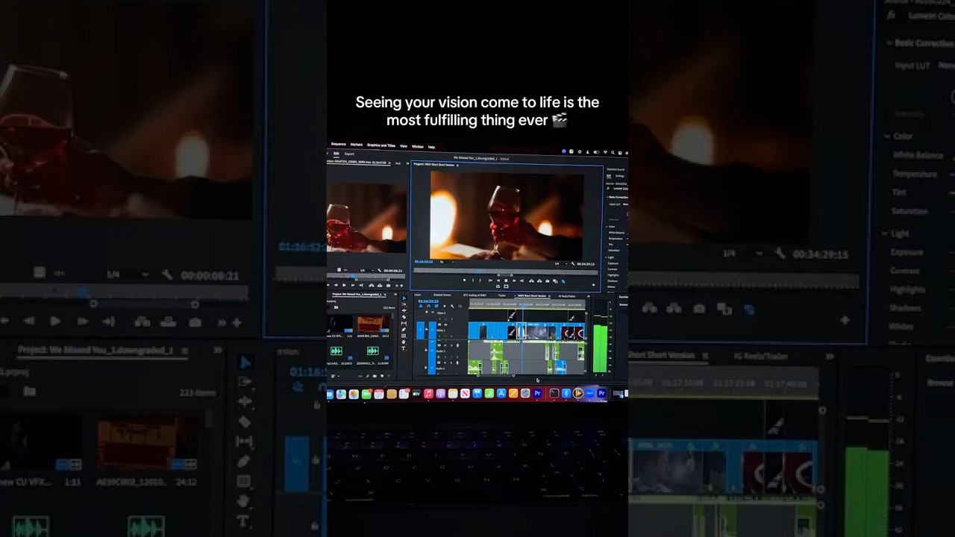Screen dimensions: 955x537
Task: Stop playback in the Program monitor
Action: click(506, 280)
